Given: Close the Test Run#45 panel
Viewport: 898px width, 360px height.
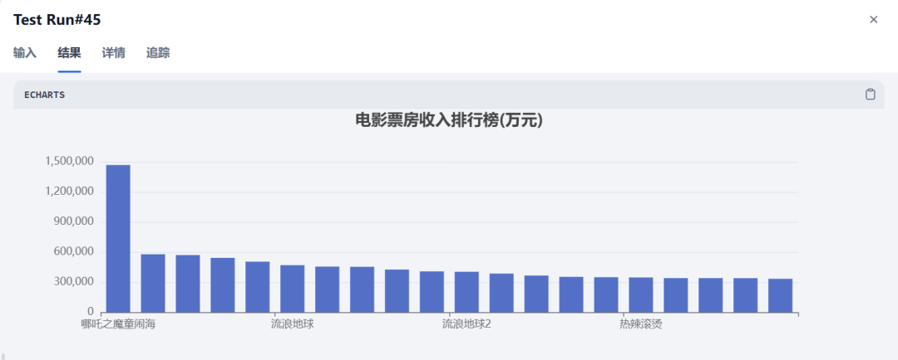Looking at the screenshot, I should (873, 20).
